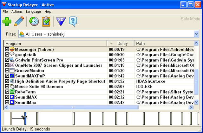Screen dimensions: 203x133
Task: Open the Actions menu
Action: [x=17, y=12]
